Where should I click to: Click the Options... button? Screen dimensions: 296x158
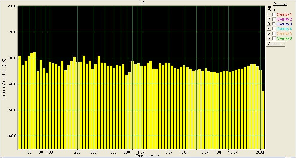276,44
